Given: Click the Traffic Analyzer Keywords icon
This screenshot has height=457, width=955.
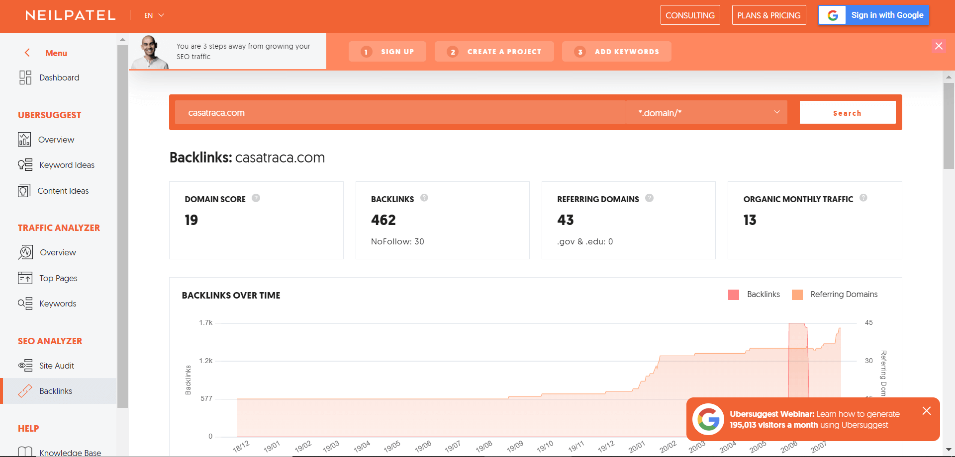Looking at the screenshot, I should point(25,304).
